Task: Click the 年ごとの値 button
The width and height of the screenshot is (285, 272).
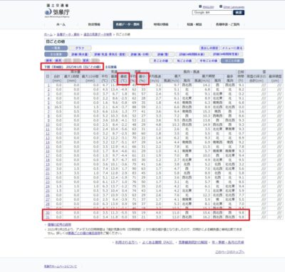Action: [185, 61]
